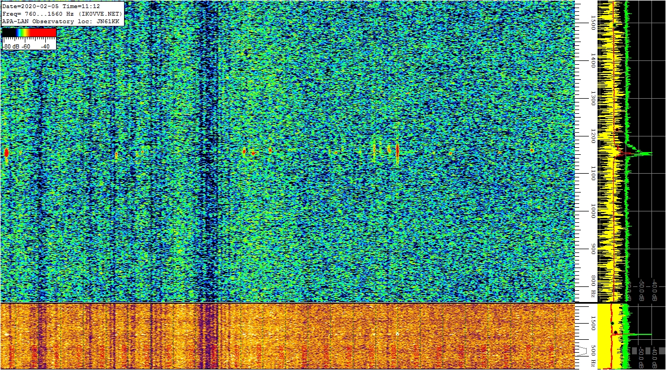The height and width of the screenshot is (370, 666).
Task: Click the 1100 mark on the frequency axis
Action: pyautogui.click(x=593, y=173)
